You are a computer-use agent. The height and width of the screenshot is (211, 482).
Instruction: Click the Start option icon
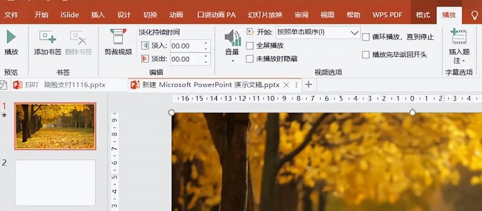(x=250, y=32)
